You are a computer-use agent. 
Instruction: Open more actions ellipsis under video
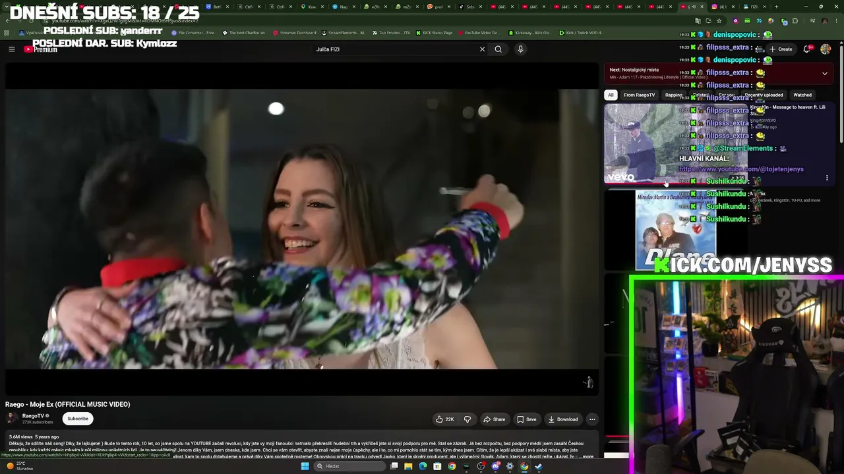click(x=592, y=419)
